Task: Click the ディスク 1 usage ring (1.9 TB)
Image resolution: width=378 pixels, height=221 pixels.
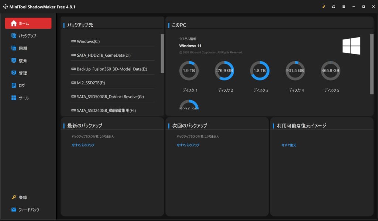Action: (189, 71)
